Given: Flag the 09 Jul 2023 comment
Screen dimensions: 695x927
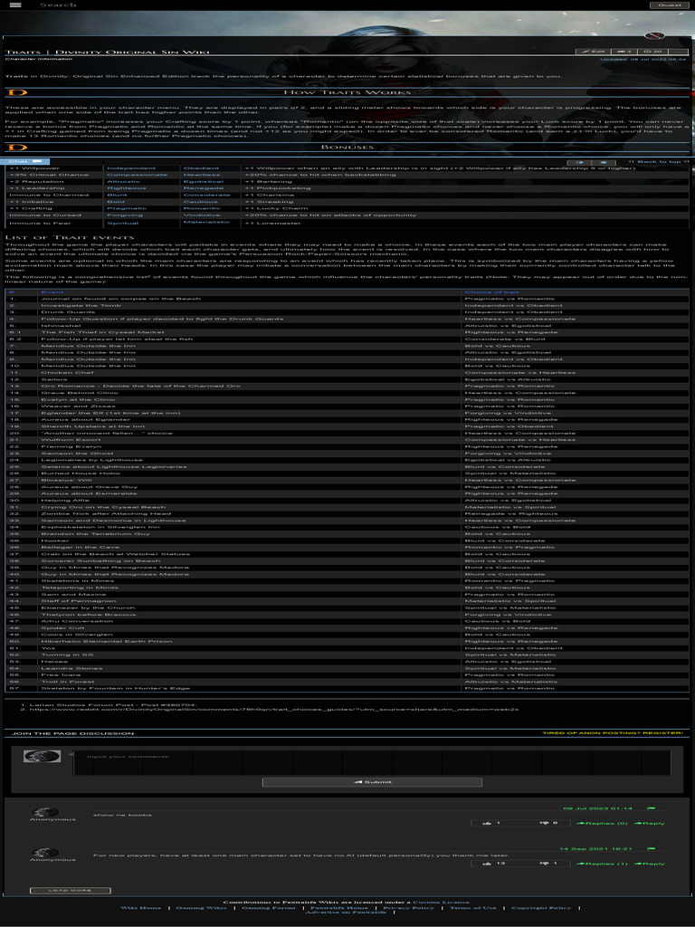Looking at the screenshot, I should tap(652, 808).
